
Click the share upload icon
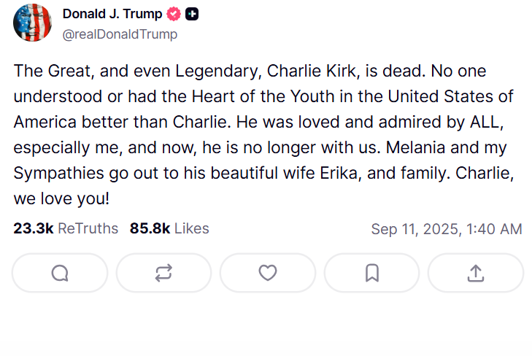tap(475, 273)
